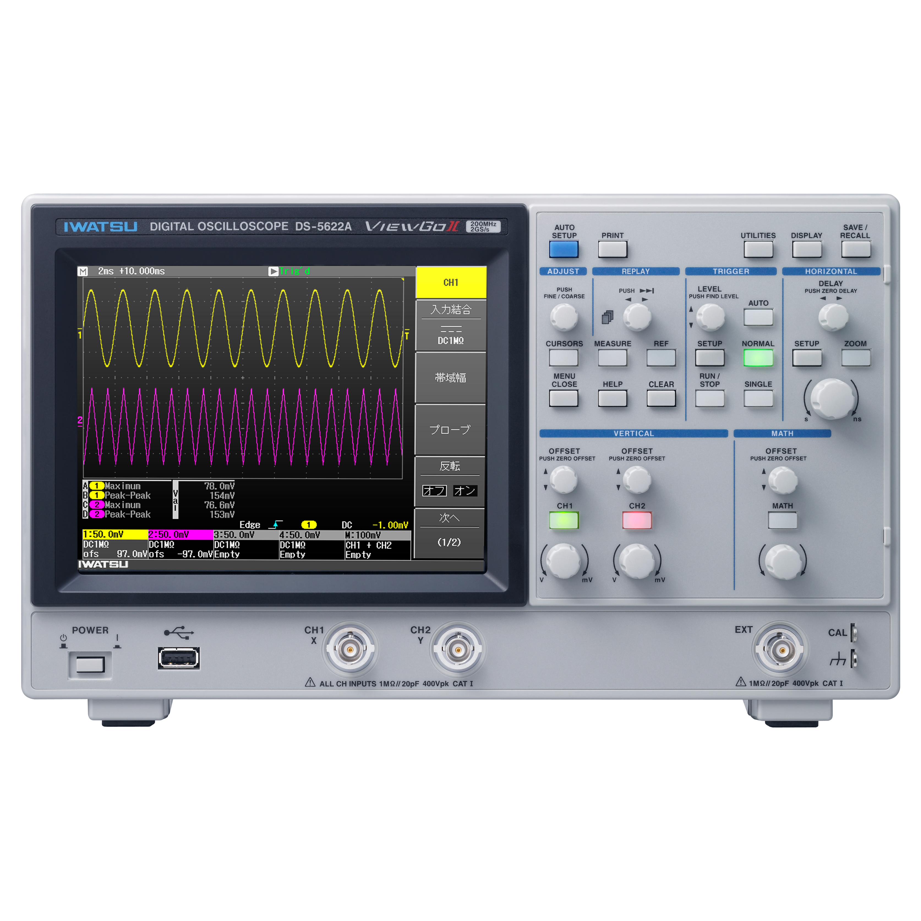Click the MEASURE button
The image size is (921, 921).
pos(612,357)
